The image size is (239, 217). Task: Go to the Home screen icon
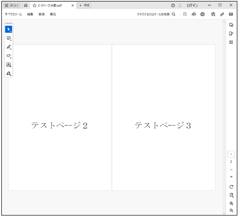click(x=26, y=5)
